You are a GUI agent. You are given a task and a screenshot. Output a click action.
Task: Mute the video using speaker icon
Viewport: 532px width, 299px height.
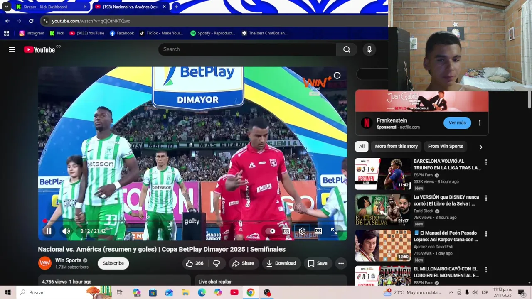[66, 231]
